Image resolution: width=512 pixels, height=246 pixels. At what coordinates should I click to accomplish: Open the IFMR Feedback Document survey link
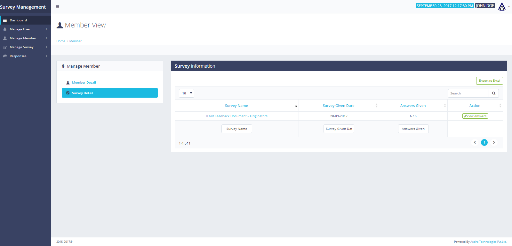237,116
